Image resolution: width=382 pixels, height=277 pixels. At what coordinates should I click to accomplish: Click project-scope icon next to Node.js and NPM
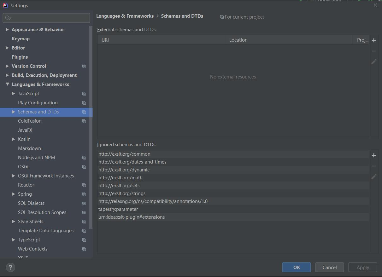tap(84, 157)
